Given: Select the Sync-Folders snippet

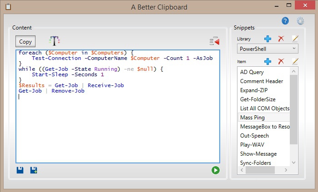Looking at the screenshot, I should (x=264, y=163).
